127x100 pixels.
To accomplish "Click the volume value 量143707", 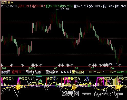I will click(x=80, y=6).
